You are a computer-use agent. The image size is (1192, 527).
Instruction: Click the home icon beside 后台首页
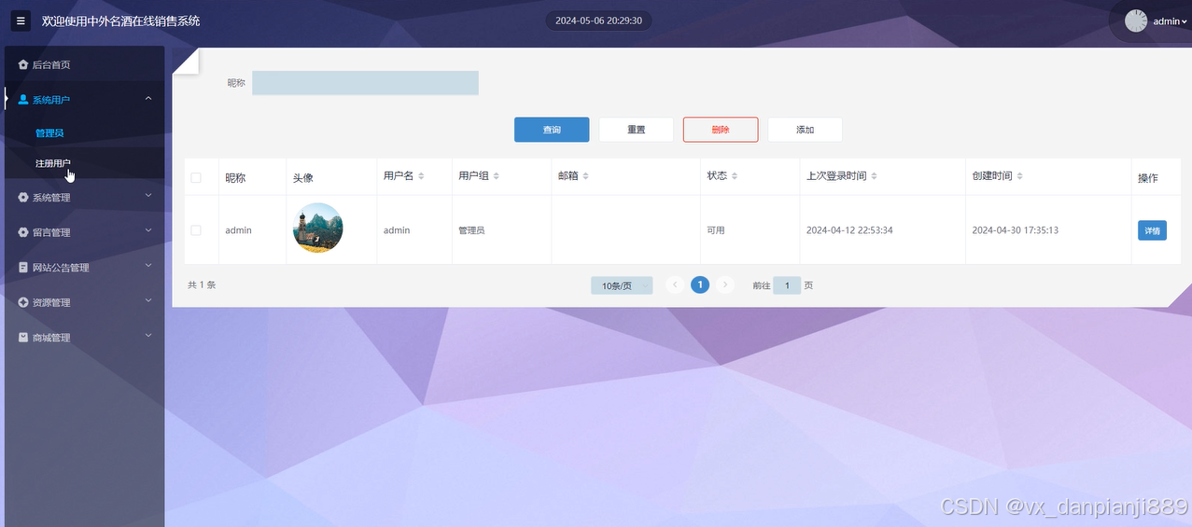(23, 64)
